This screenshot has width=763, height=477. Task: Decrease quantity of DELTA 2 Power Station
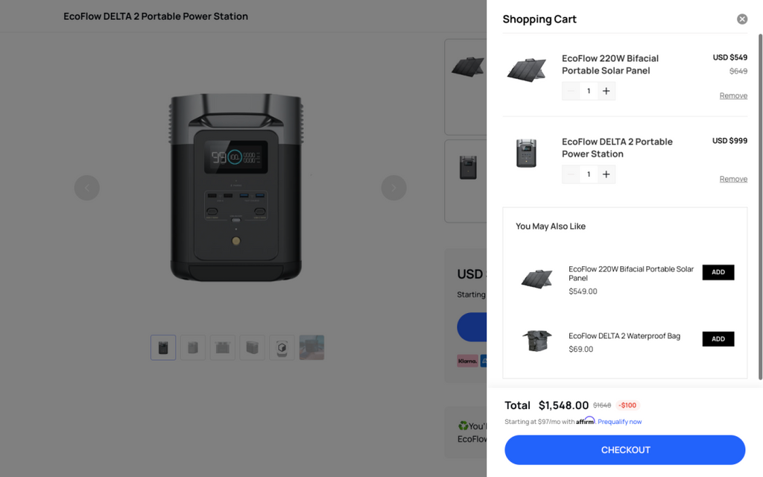572,174
